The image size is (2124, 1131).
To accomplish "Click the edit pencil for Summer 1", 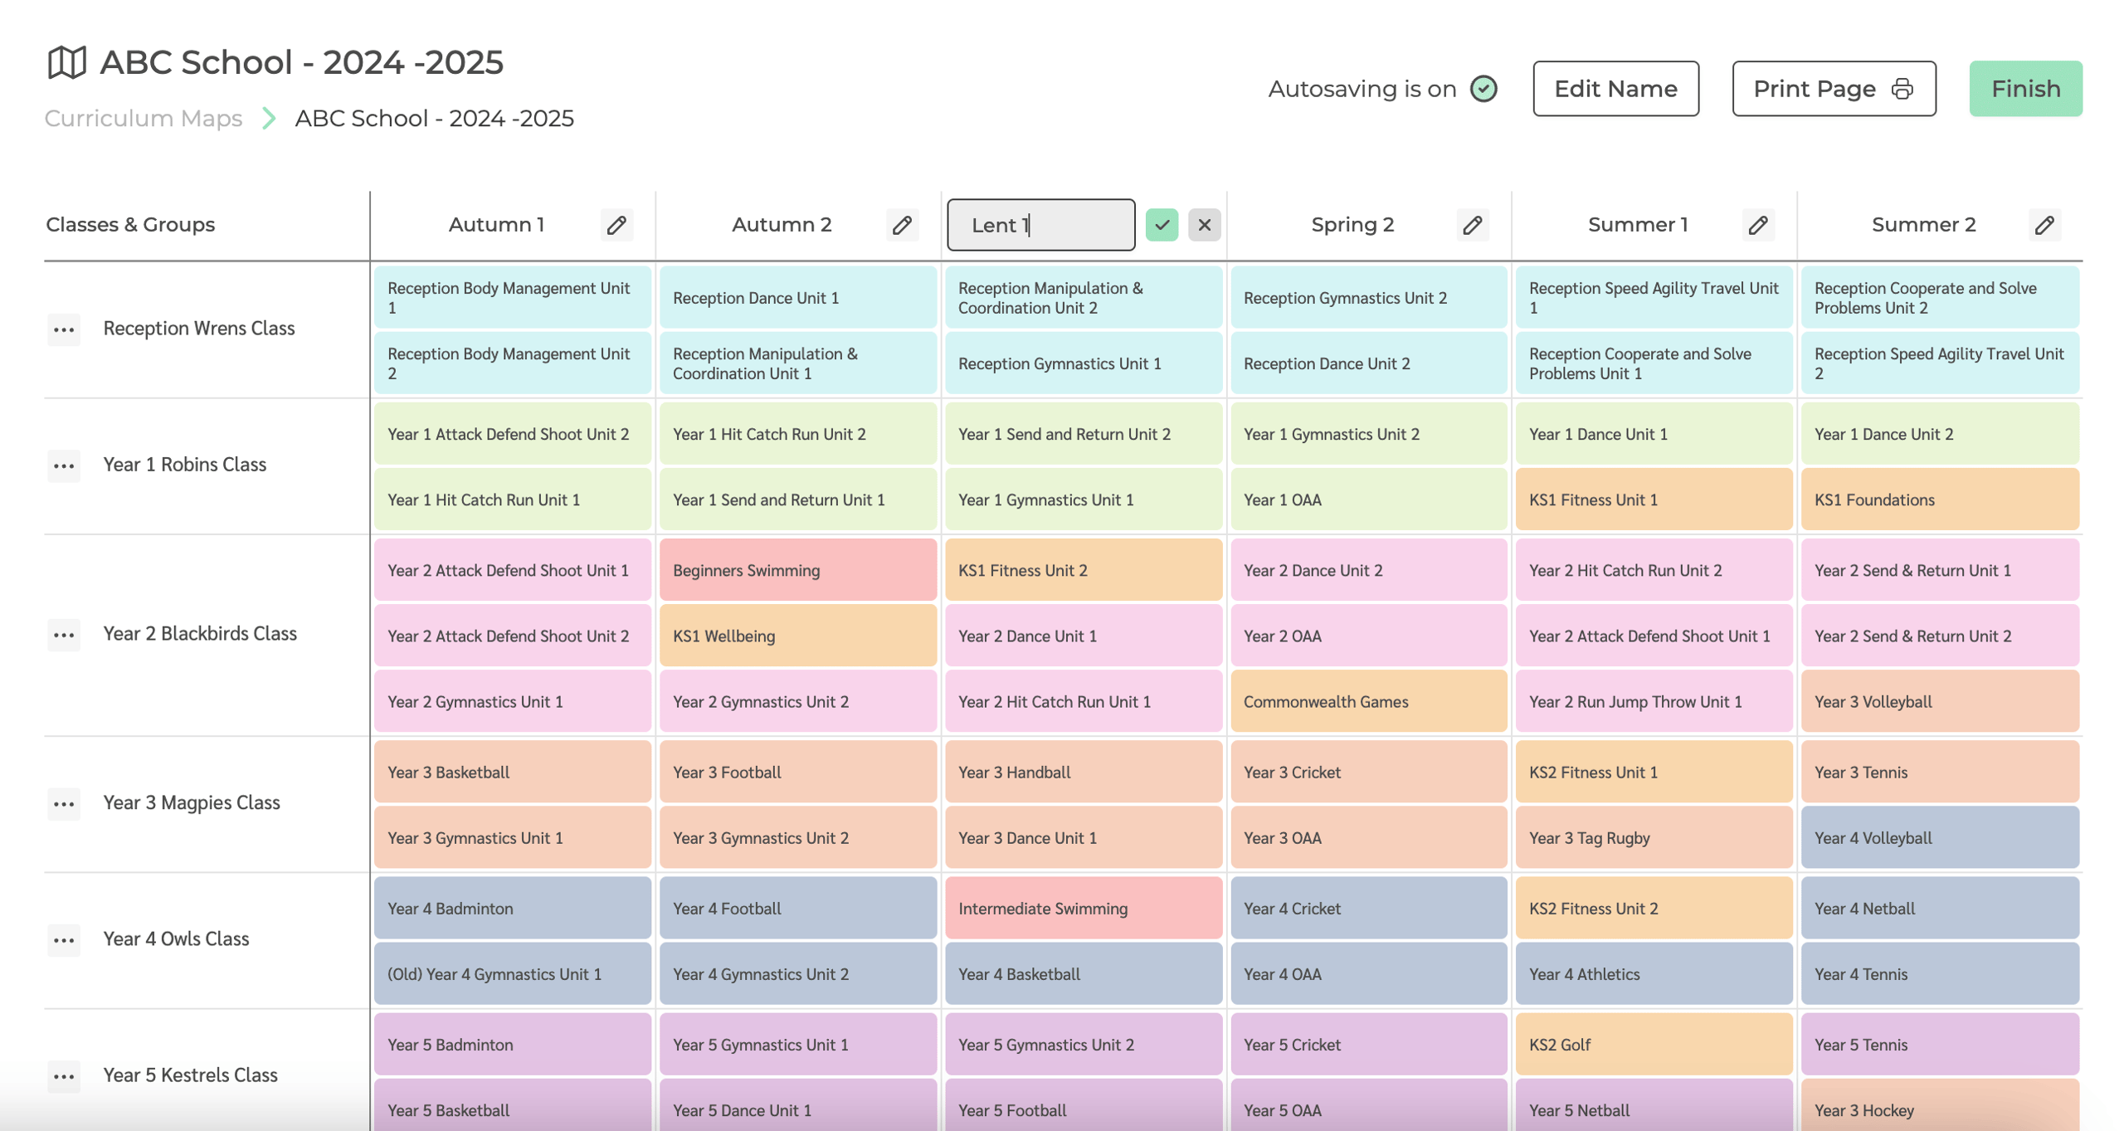I will 1757,224.
